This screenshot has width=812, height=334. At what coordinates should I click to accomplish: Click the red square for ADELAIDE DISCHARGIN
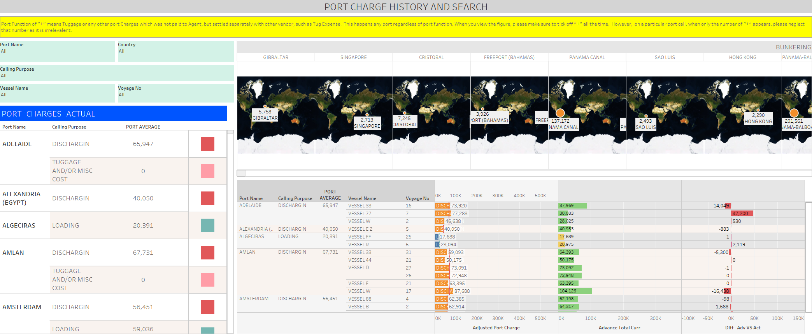click(207, 144)
